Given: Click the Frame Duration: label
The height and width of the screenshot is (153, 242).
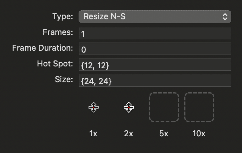Looking at the screenshot, I should [43, 48].
